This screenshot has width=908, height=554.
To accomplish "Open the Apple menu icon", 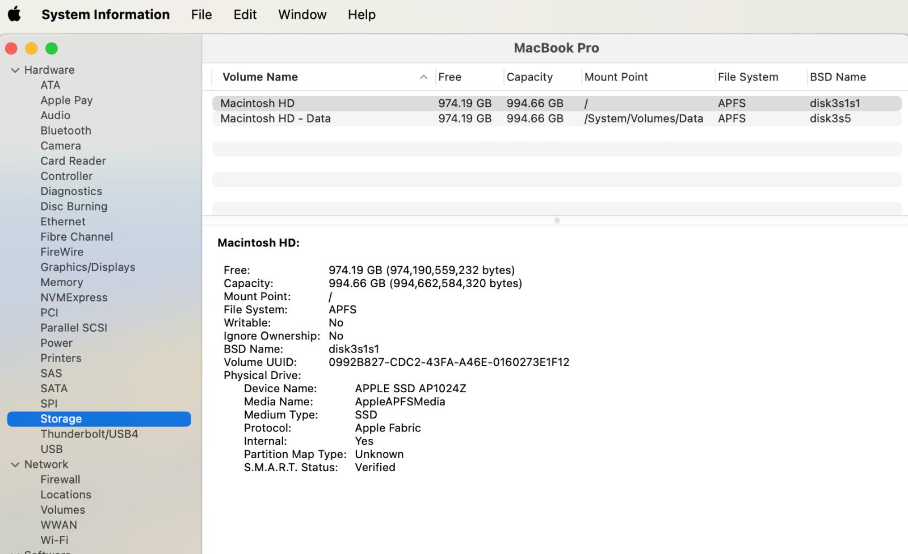I will point(14,14).
